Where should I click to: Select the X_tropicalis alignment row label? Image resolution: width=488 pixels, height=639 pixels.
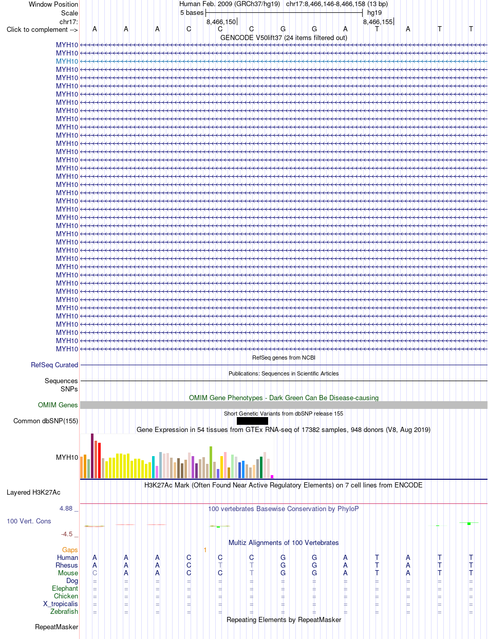click(x=61, y=604)
